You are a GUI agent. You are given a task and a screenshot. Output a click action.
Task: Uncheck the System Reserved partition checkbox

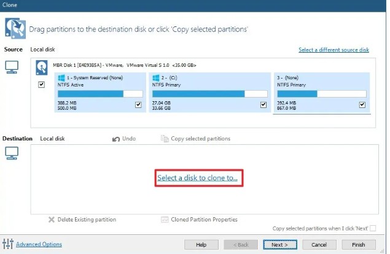[138, 105]
